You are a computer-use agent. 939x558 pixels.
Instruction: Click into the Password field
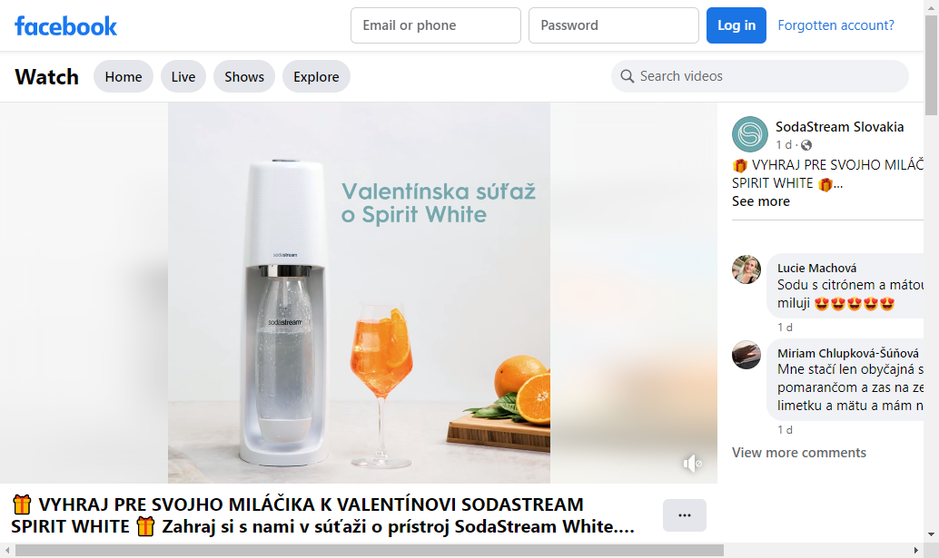point(614,25)
